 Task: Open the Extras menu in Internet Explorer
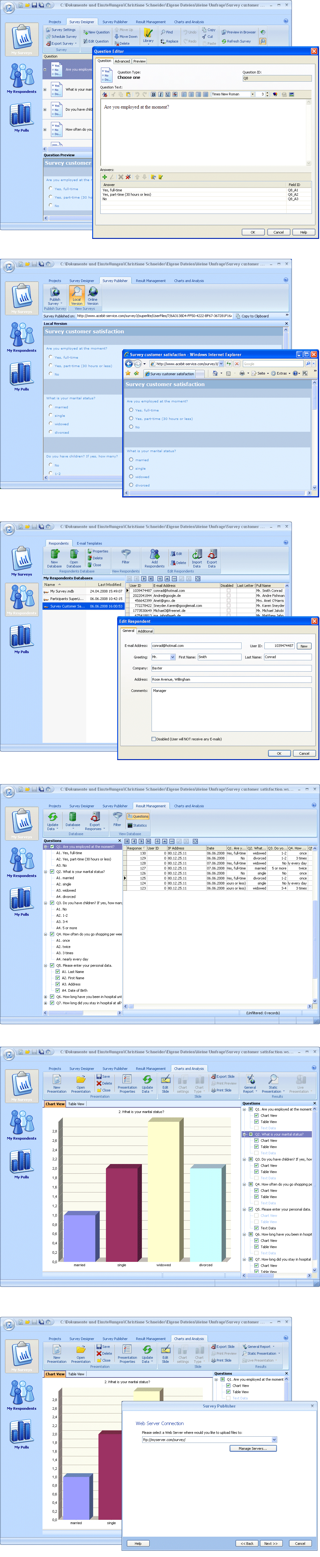(280, 373)
